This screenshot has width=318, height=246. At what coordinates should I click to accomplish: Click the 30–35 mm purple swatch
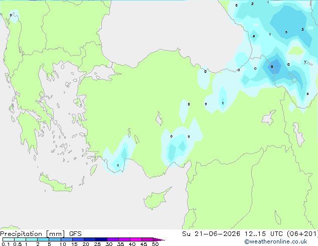[x=113, y=239]
